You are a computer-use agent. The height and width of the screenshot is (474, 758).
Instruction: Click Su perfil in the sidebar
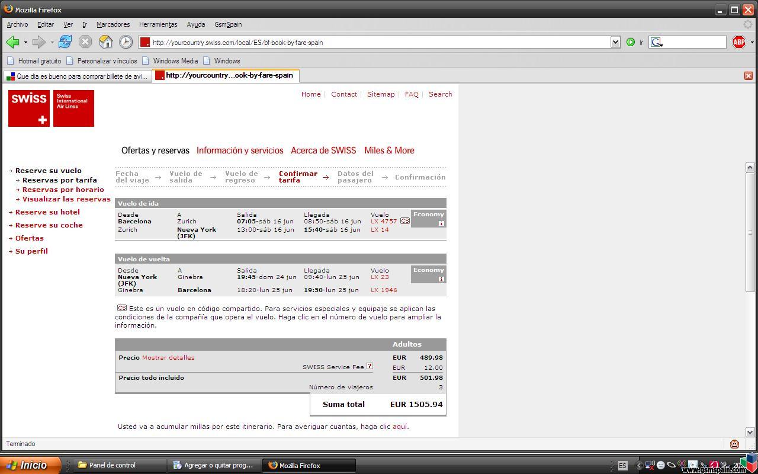tap(31, 251)
